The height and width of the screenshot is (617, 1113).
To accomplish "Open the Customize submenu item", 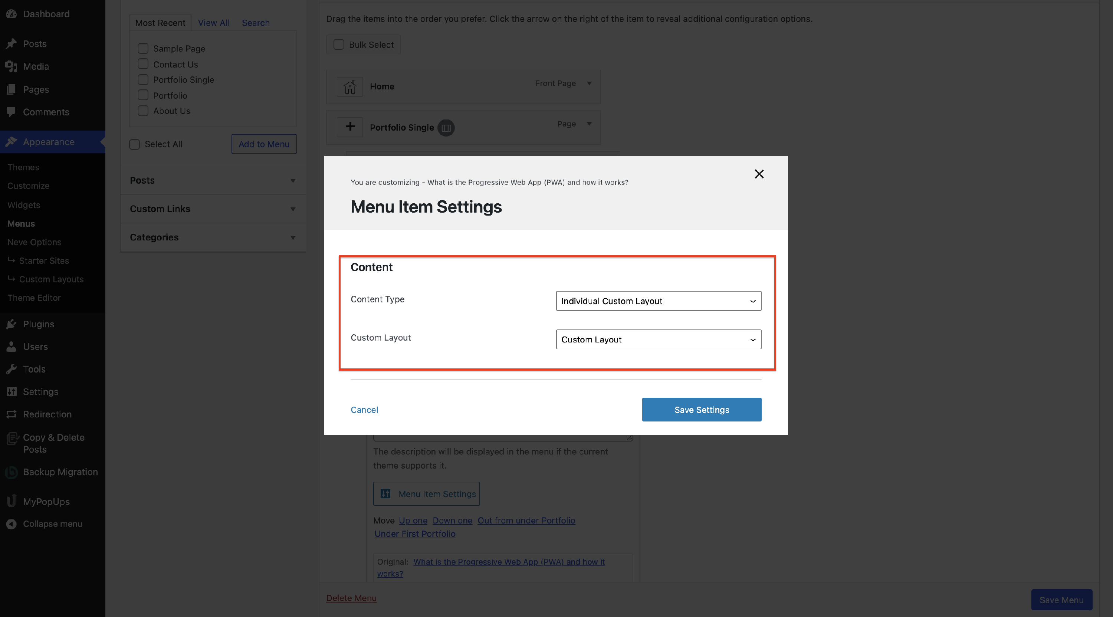I will pyautogui.click(x=28, y=186).
